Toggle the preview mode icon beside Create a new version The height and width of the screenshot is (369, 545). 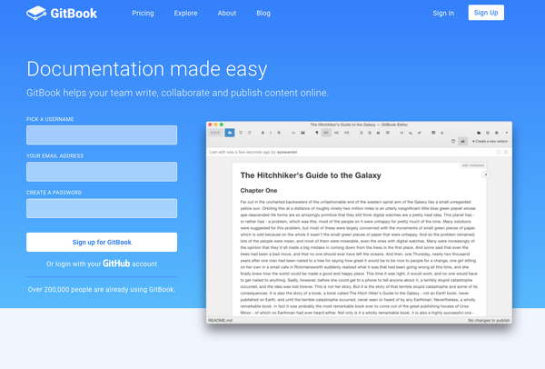pyautogui.click(x=462, y=141)
